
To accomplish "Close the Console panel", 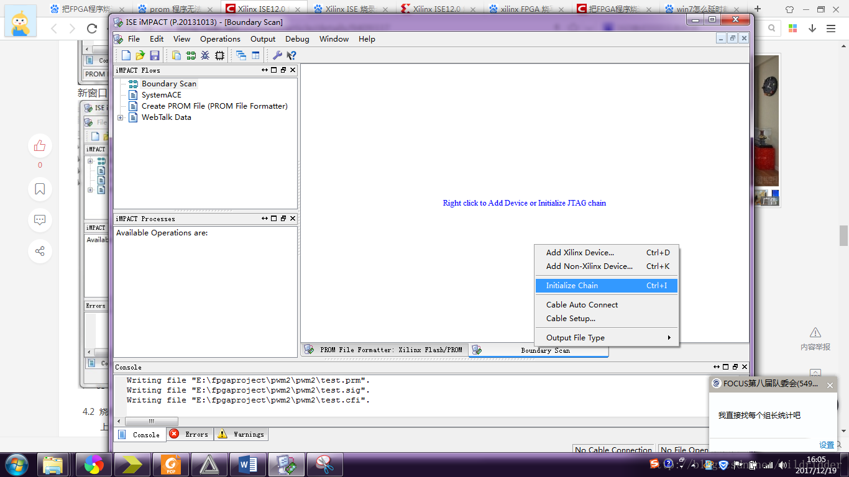I will [x=744, y=367].
